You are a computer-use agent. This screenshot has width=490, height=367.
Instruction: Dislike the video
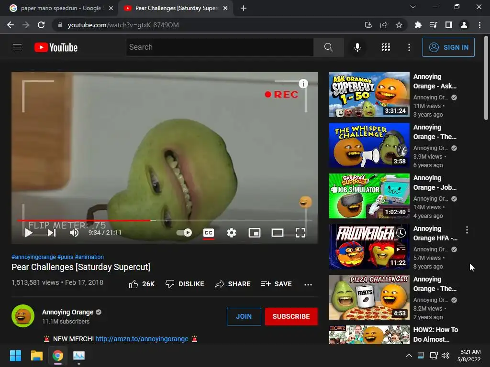tap(185, 284)
